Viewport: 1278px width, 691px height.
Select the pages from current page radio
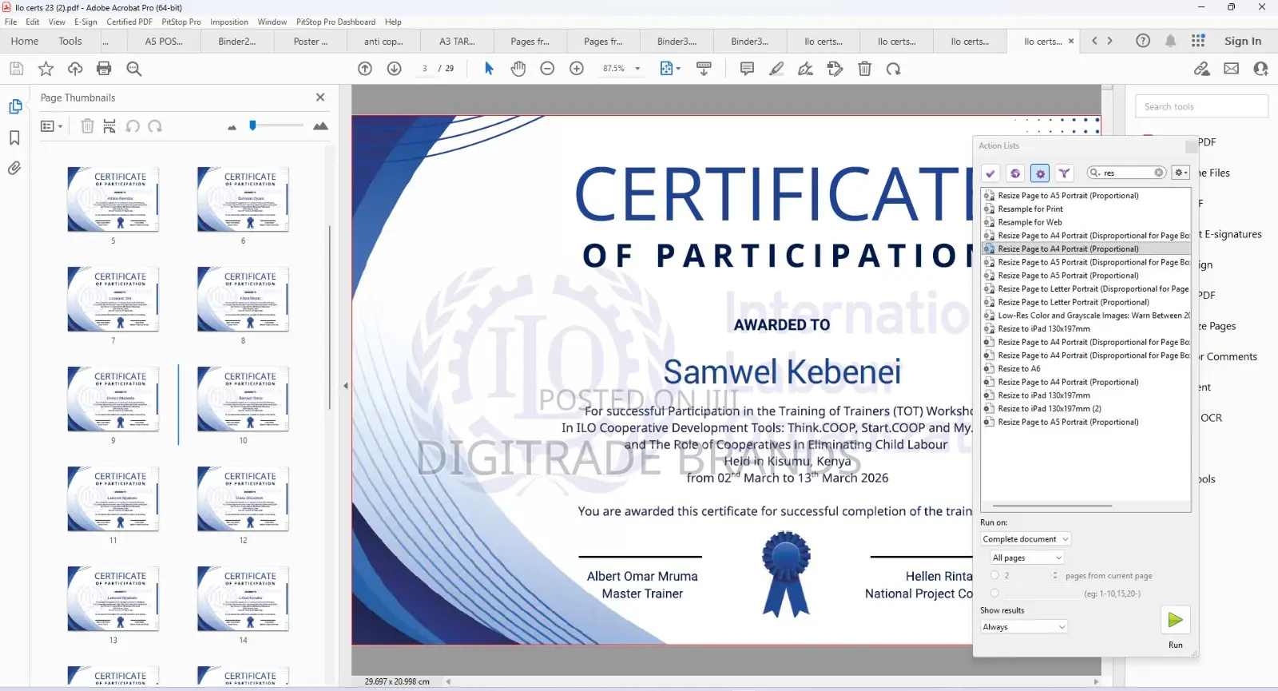click(x=994, y=575)
